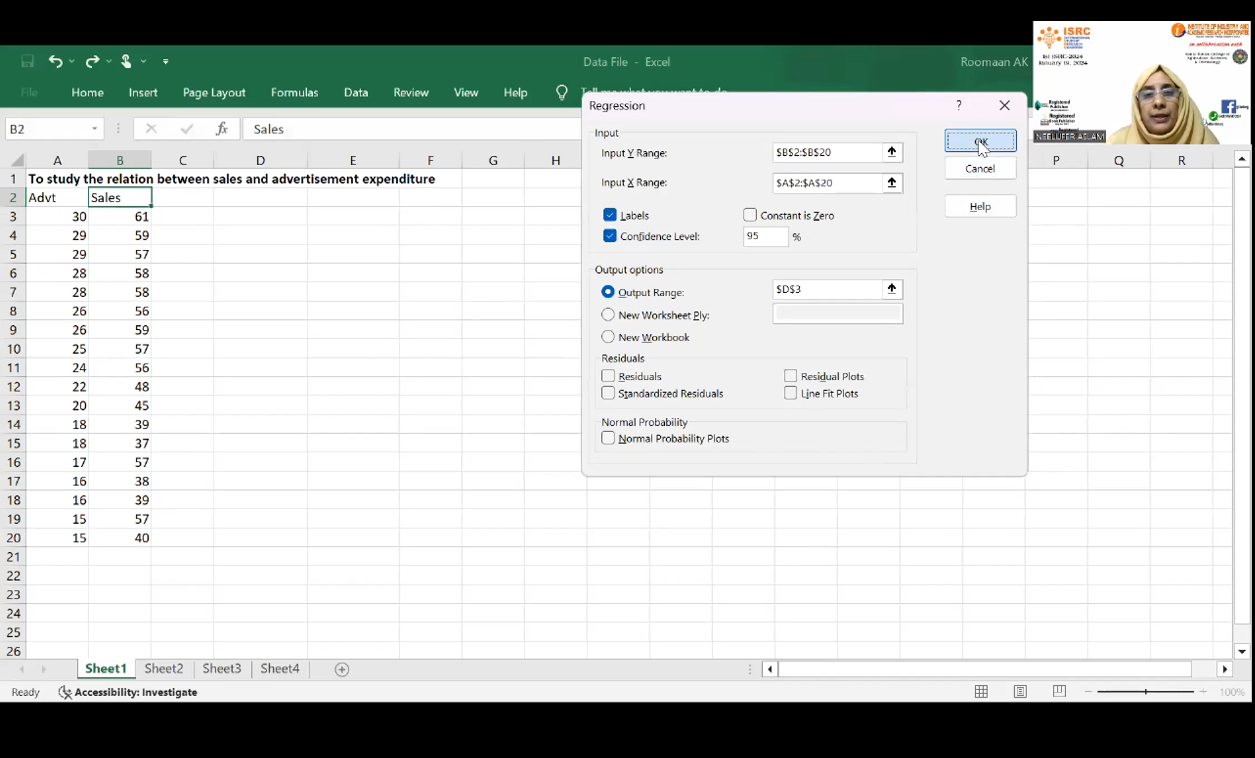Viewport: 1255px width, 758px height.
Task: Click the Input Y Range collapse arrow
Action: (892, 152)
